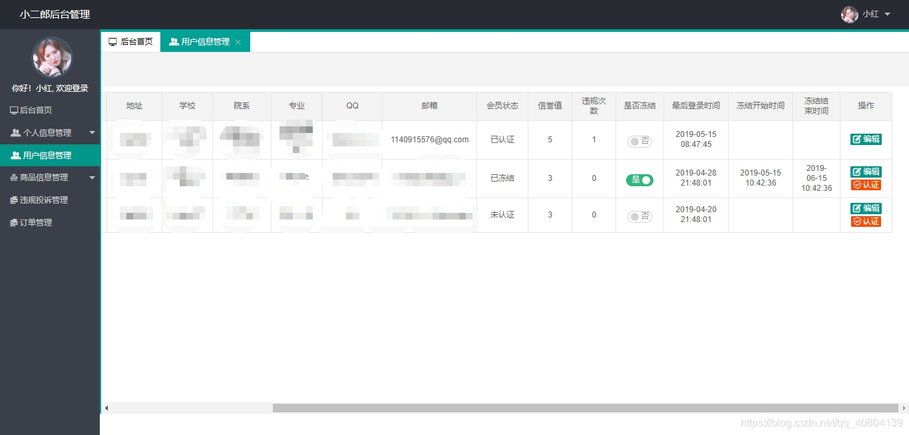Toggle freeze switch for 未认证 user
Image resolution: width=909 pixels, height=435 pixels.
[x=640, y=216]
